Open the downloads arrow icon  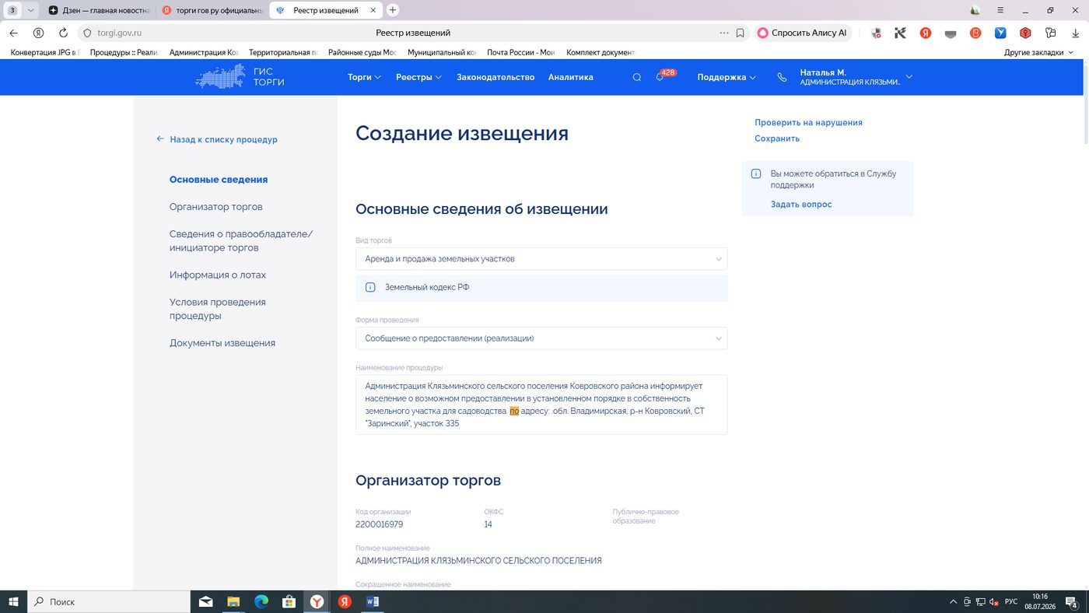click(x=1076, y=33)
